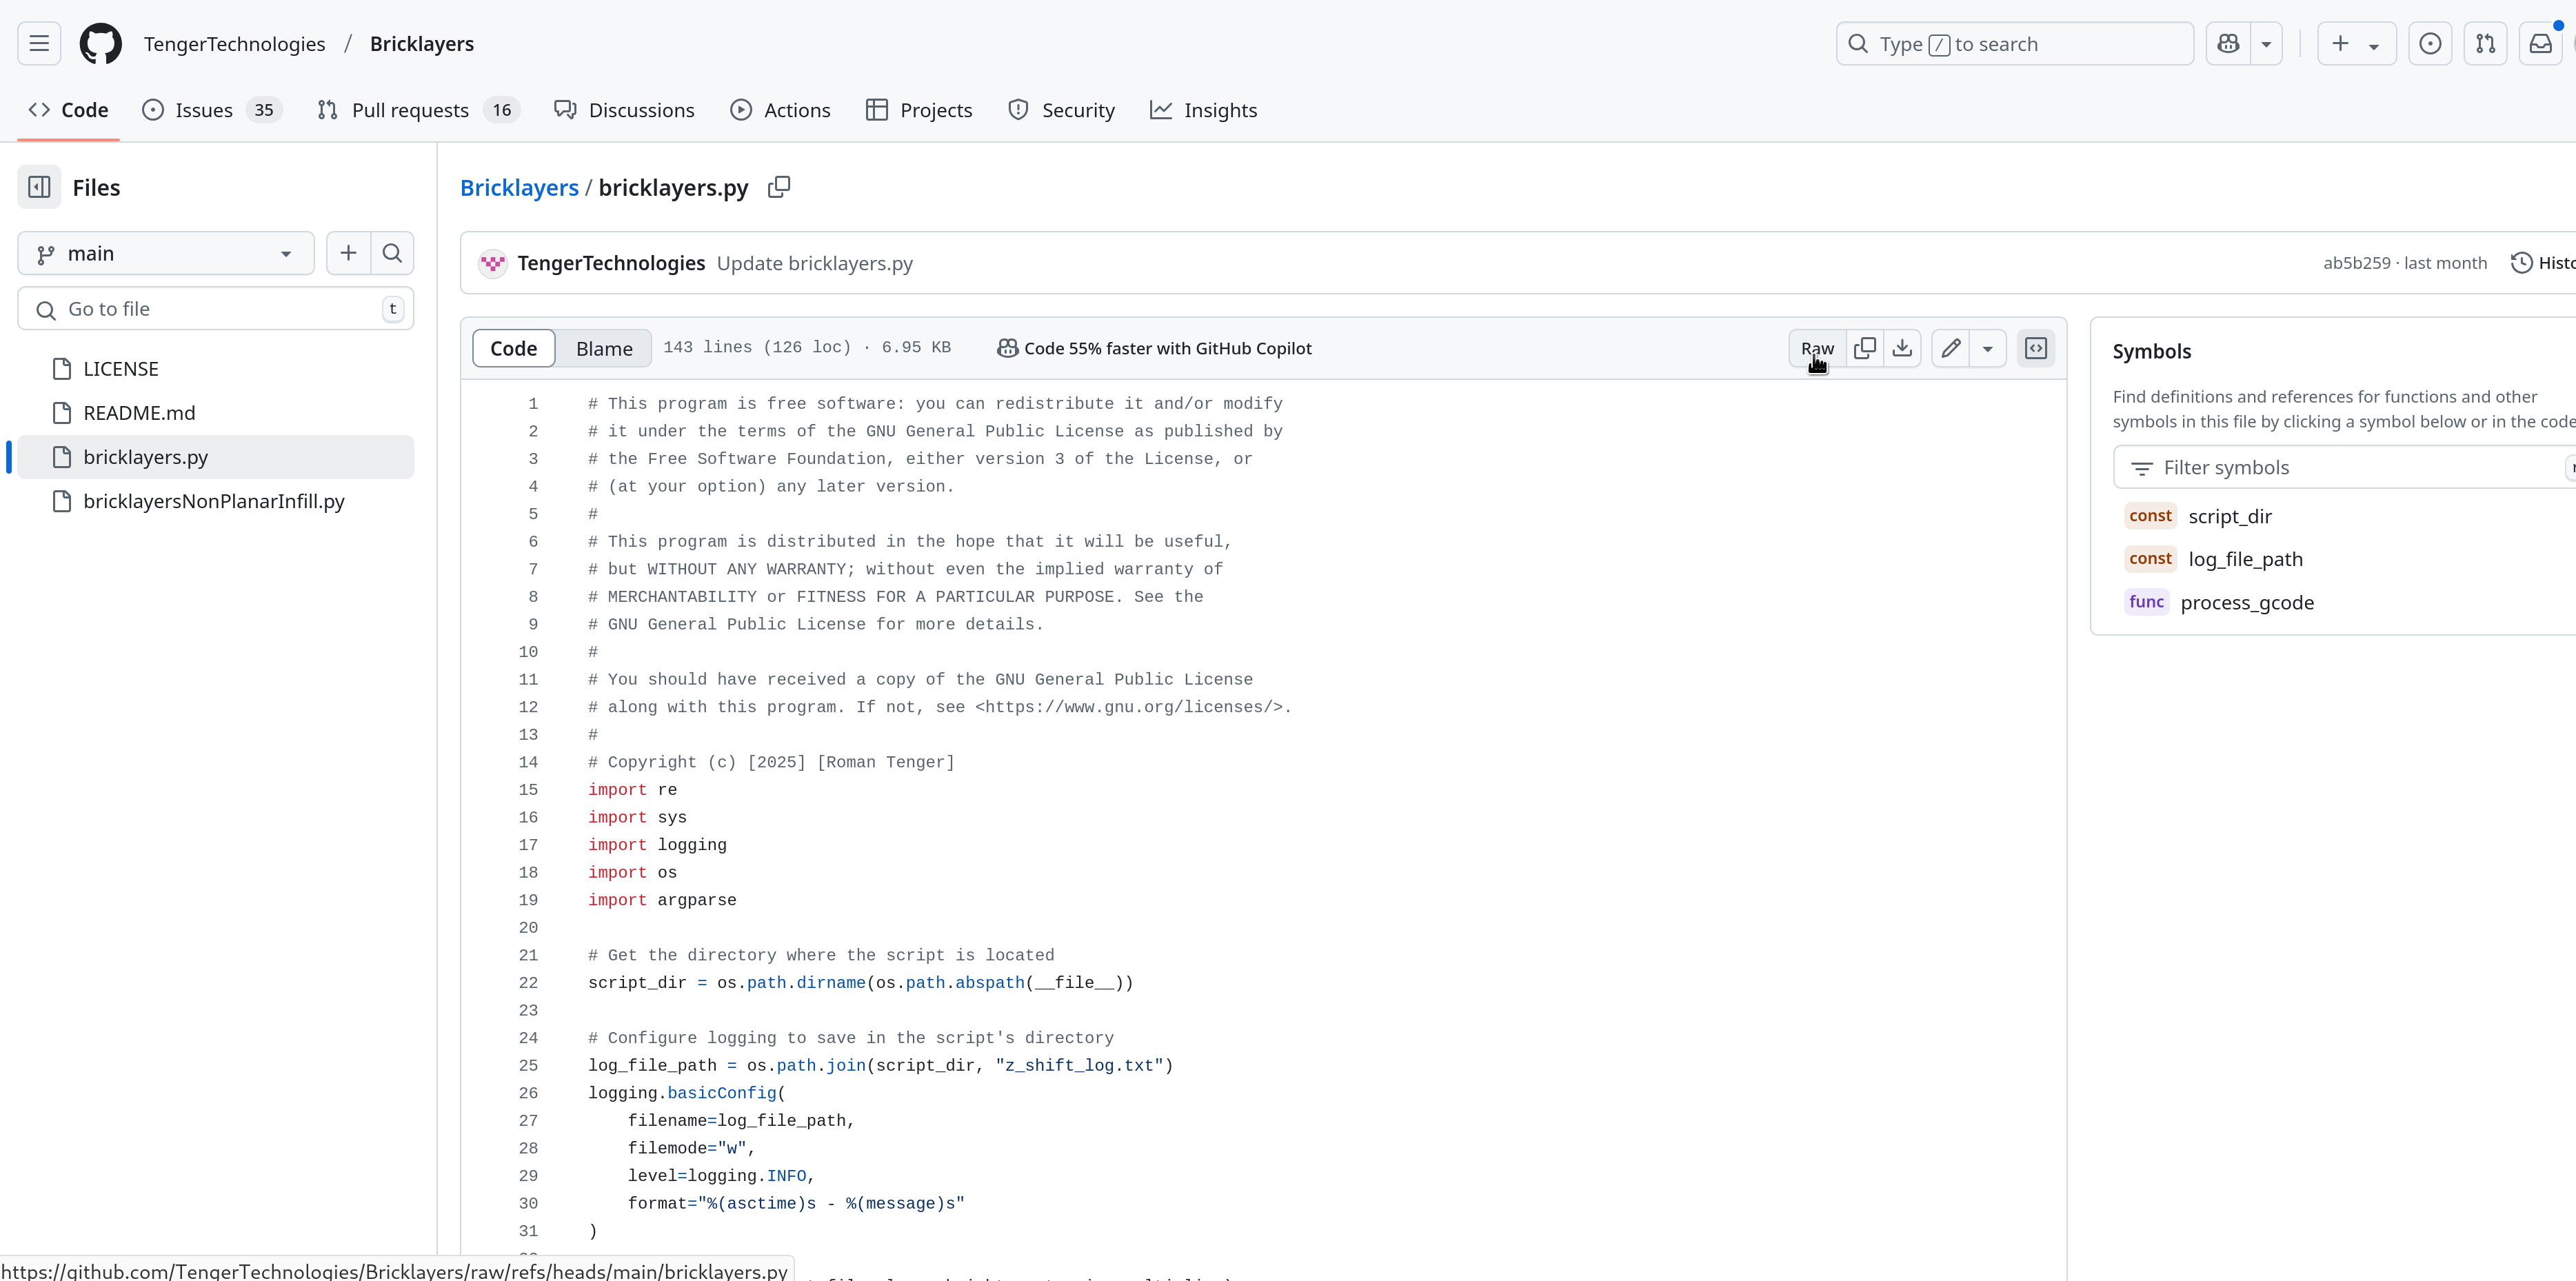The width and height of the screenshot is (2576, 1281).
Task: Open file History button
Action: pos(2542,263)
